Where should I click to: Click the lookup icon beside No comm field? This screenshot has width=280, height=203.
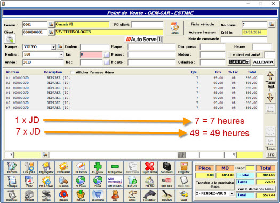(271, 25)
